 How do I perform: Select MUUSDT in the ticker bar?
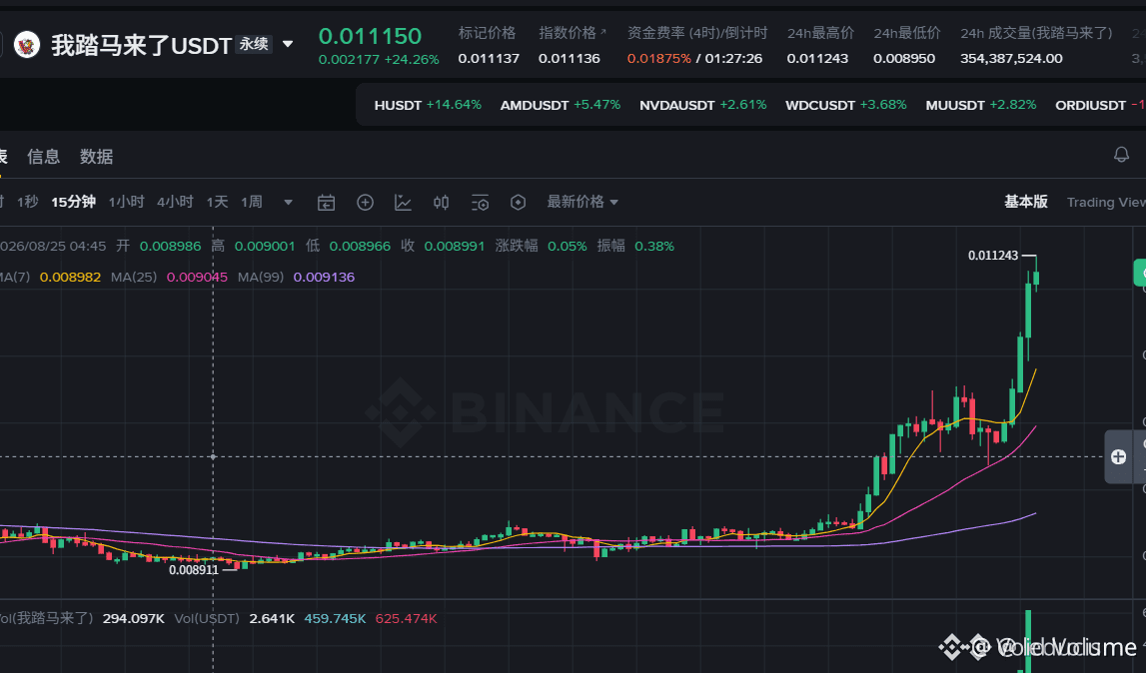coord(981,105)
